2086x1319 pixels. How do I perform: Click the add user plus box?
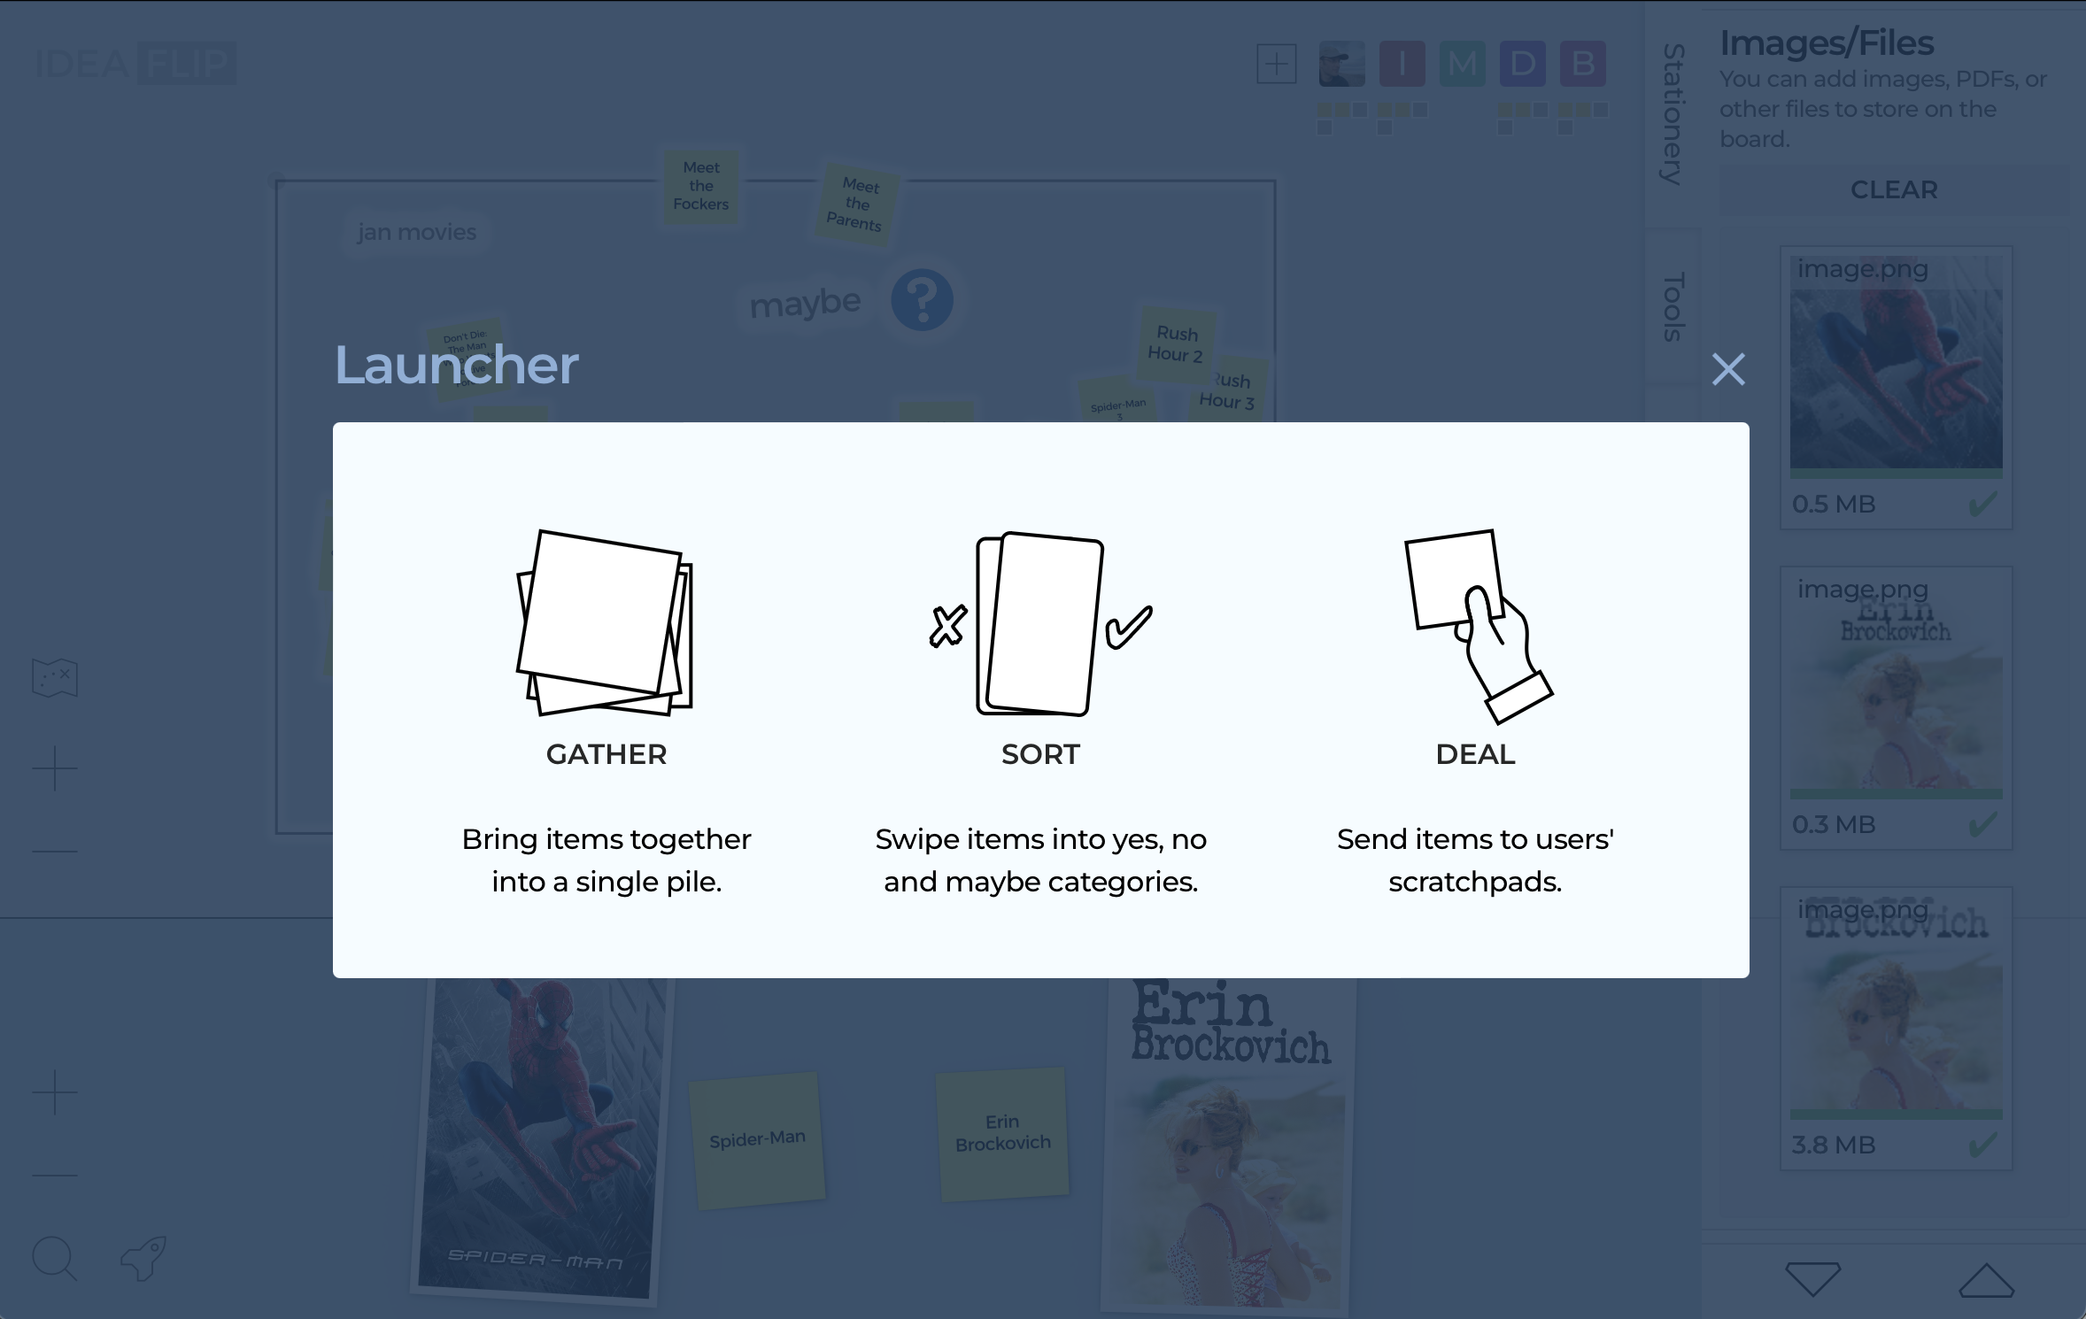click(x=1277, y=64)
